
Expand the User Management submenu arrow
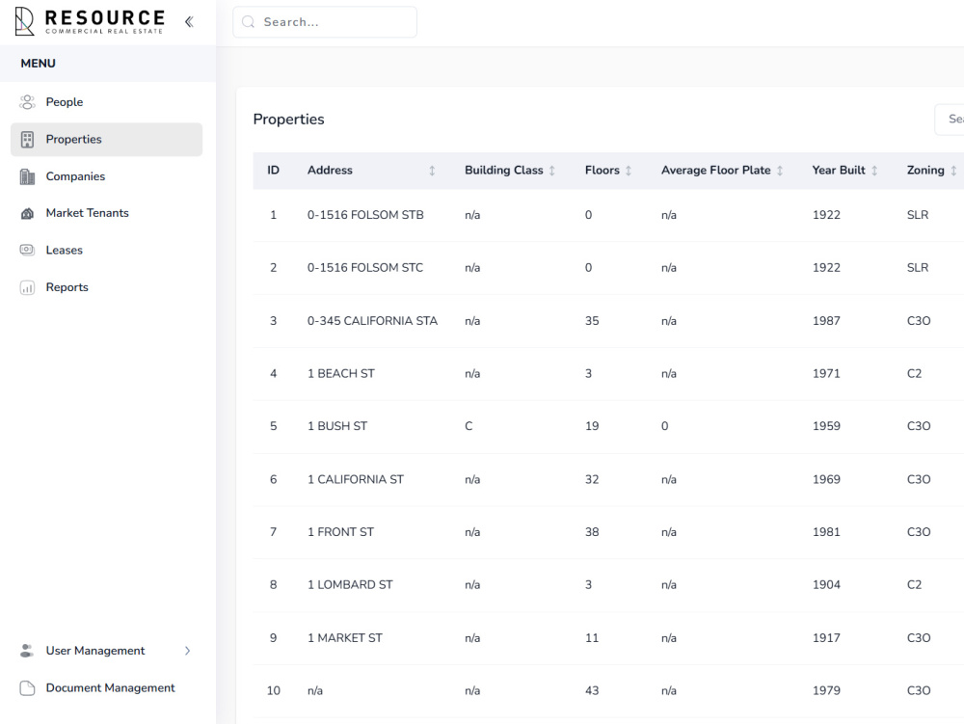(x=188, y=651)
